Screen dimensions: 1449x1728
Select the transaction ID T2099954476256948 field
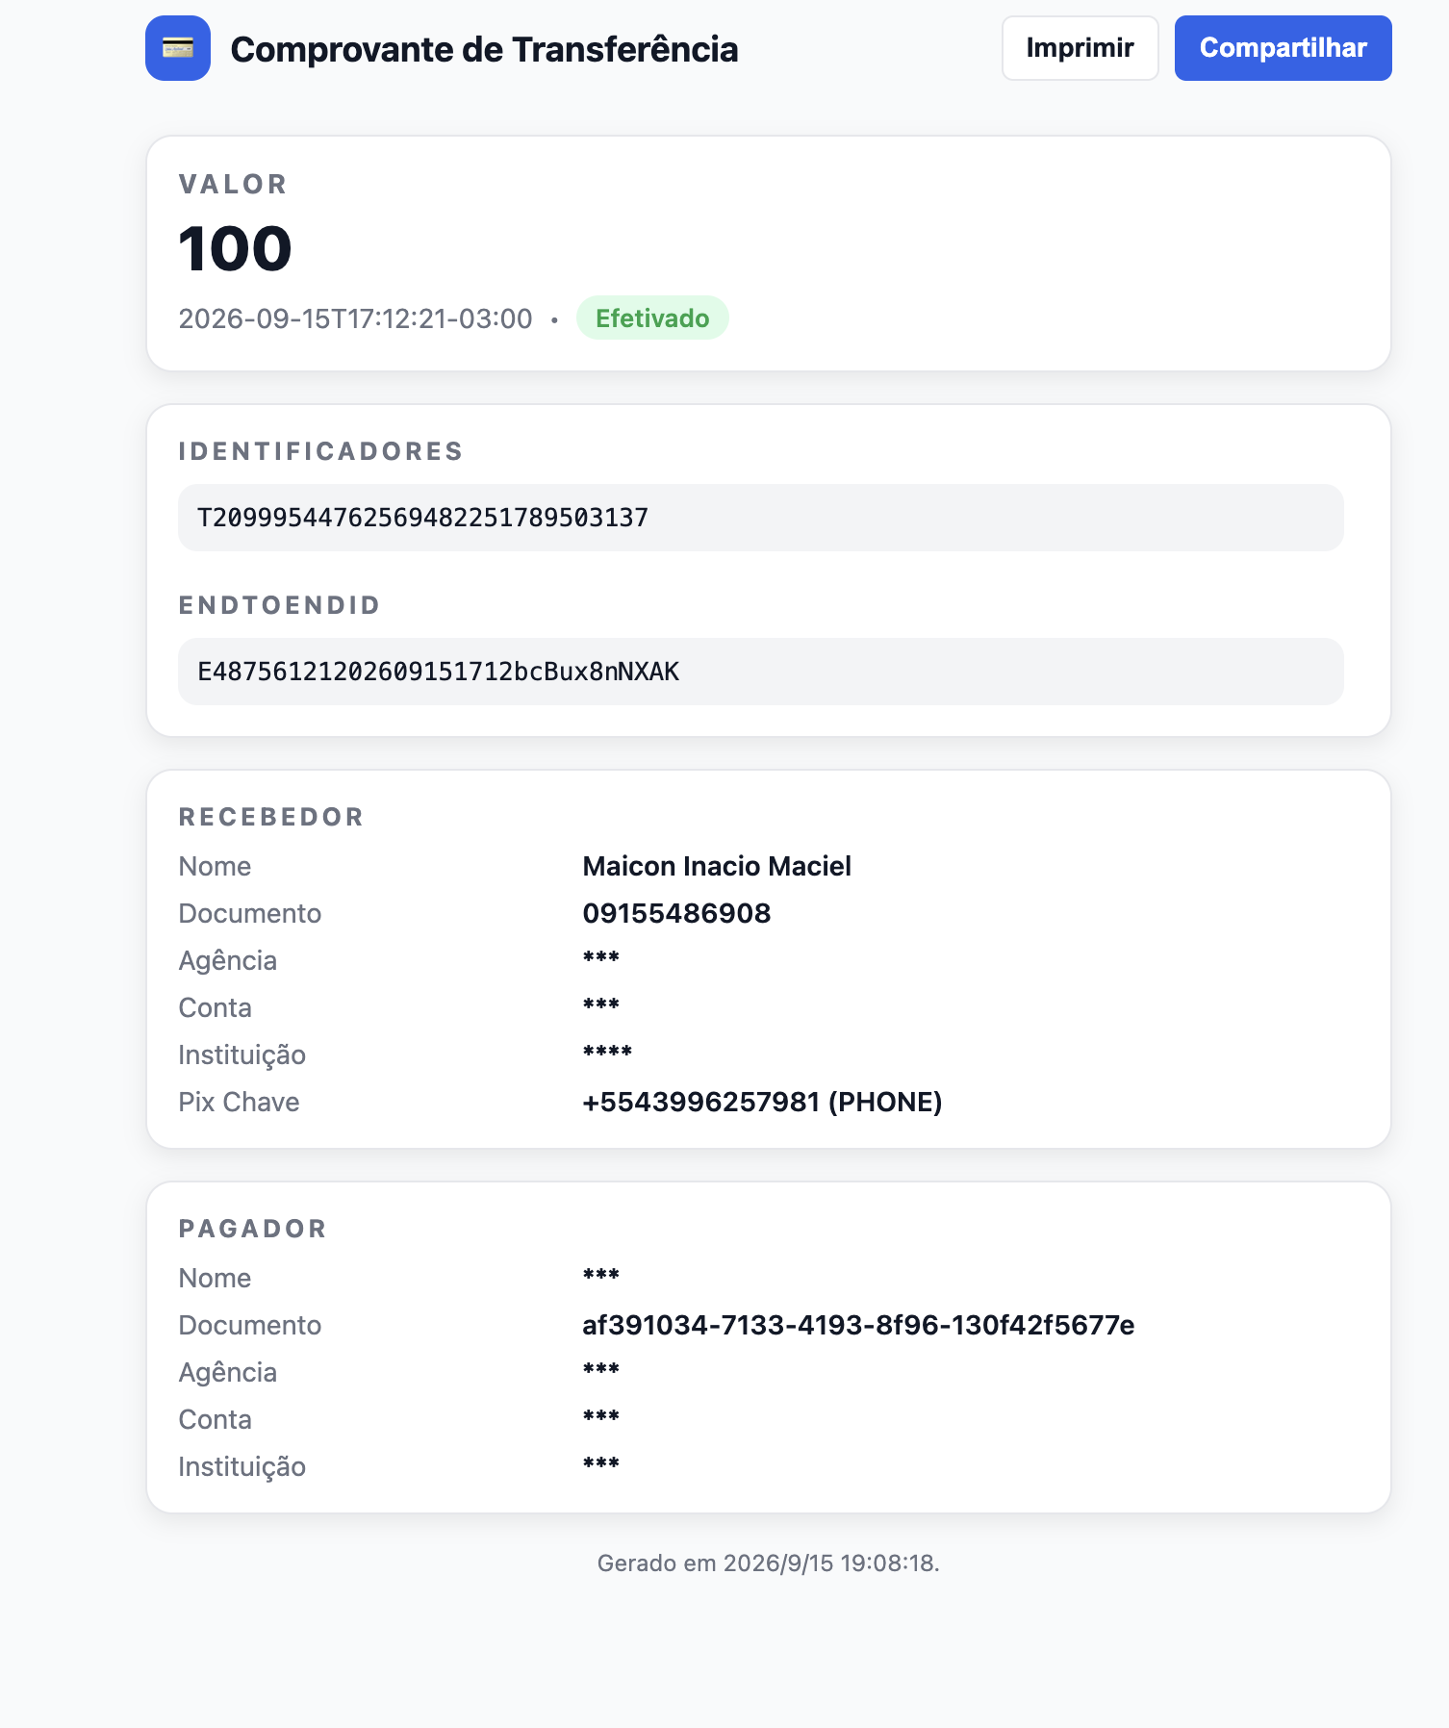[760, 518]
